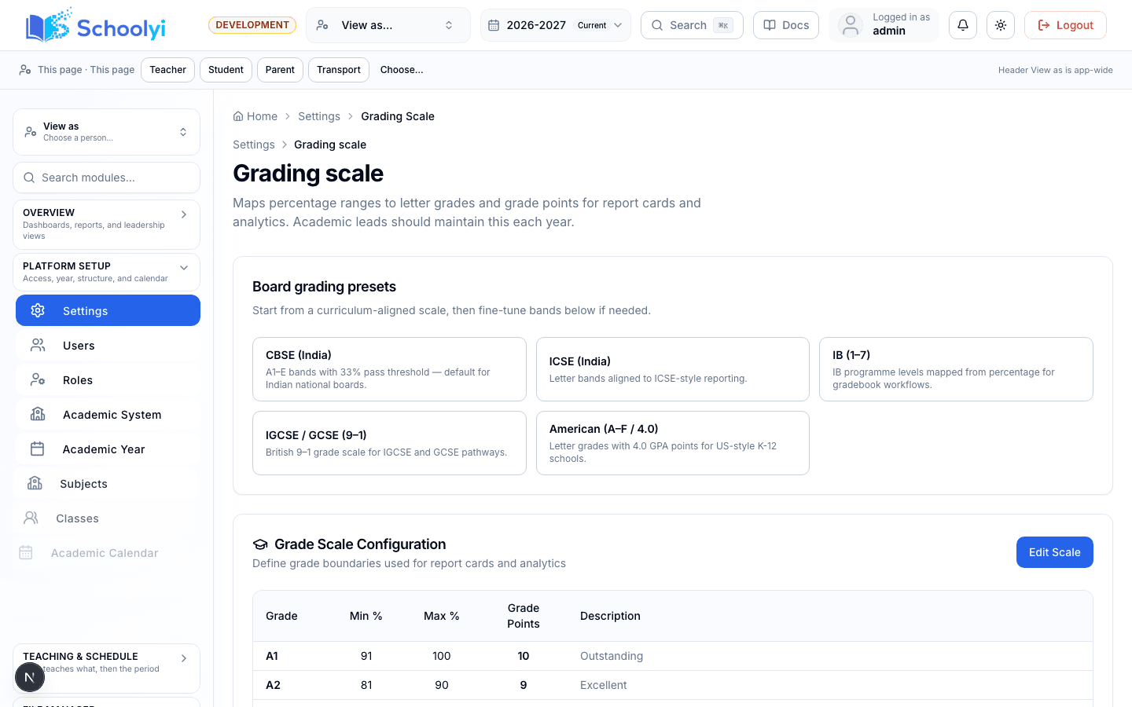This screenshot has width=1132, height=707.
Task: Click the Academic System building icon
Action: (x=38, y=414)
